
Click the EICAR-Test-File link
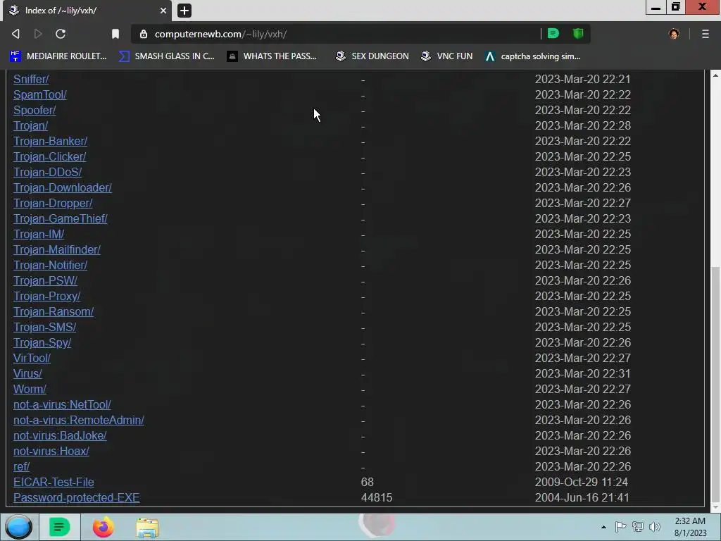click(54, 482)
